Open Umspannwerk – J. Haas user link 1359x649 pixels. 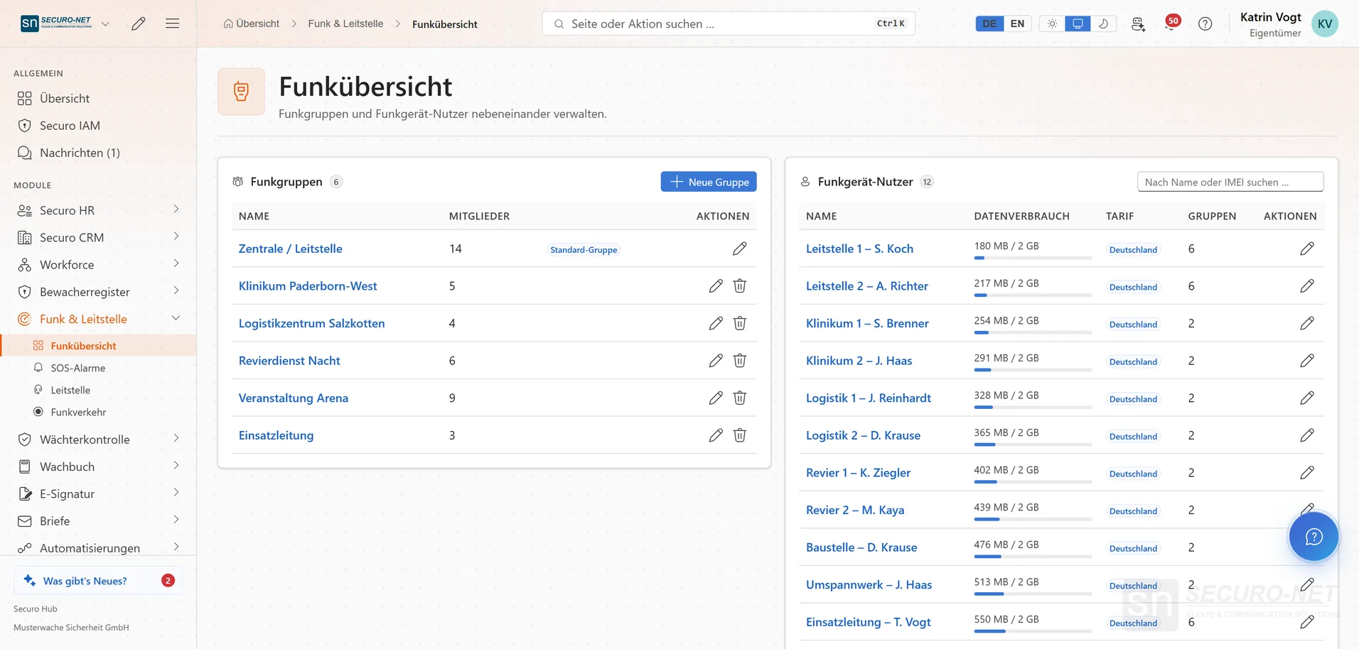(869, 584)
